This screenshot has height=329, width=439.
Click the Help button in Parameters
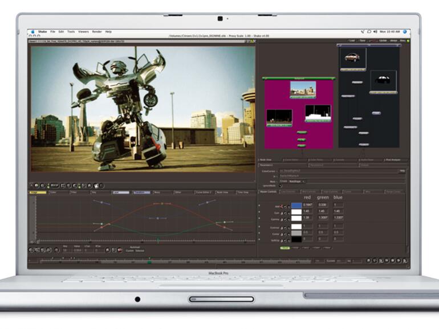coord(403,171)
